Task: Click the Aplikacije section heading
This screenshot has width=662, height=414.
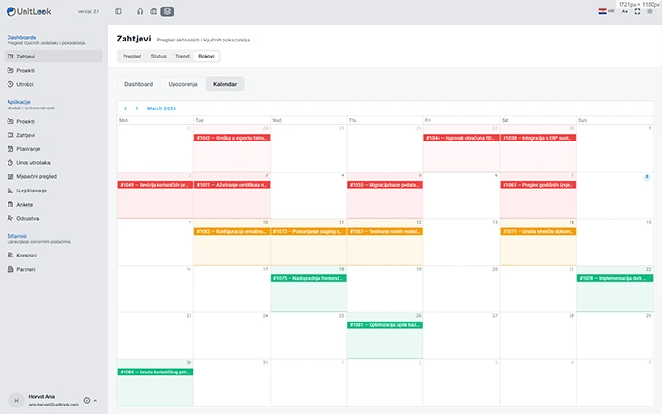Action: 19,102
